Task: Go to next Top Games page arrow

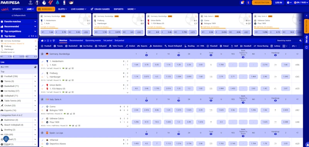Action: point(36,36)
